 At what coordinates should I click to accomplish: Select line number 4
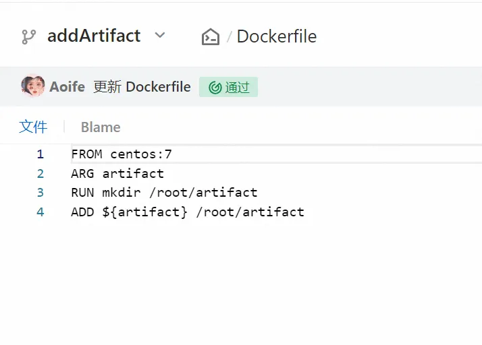[41, 212]
